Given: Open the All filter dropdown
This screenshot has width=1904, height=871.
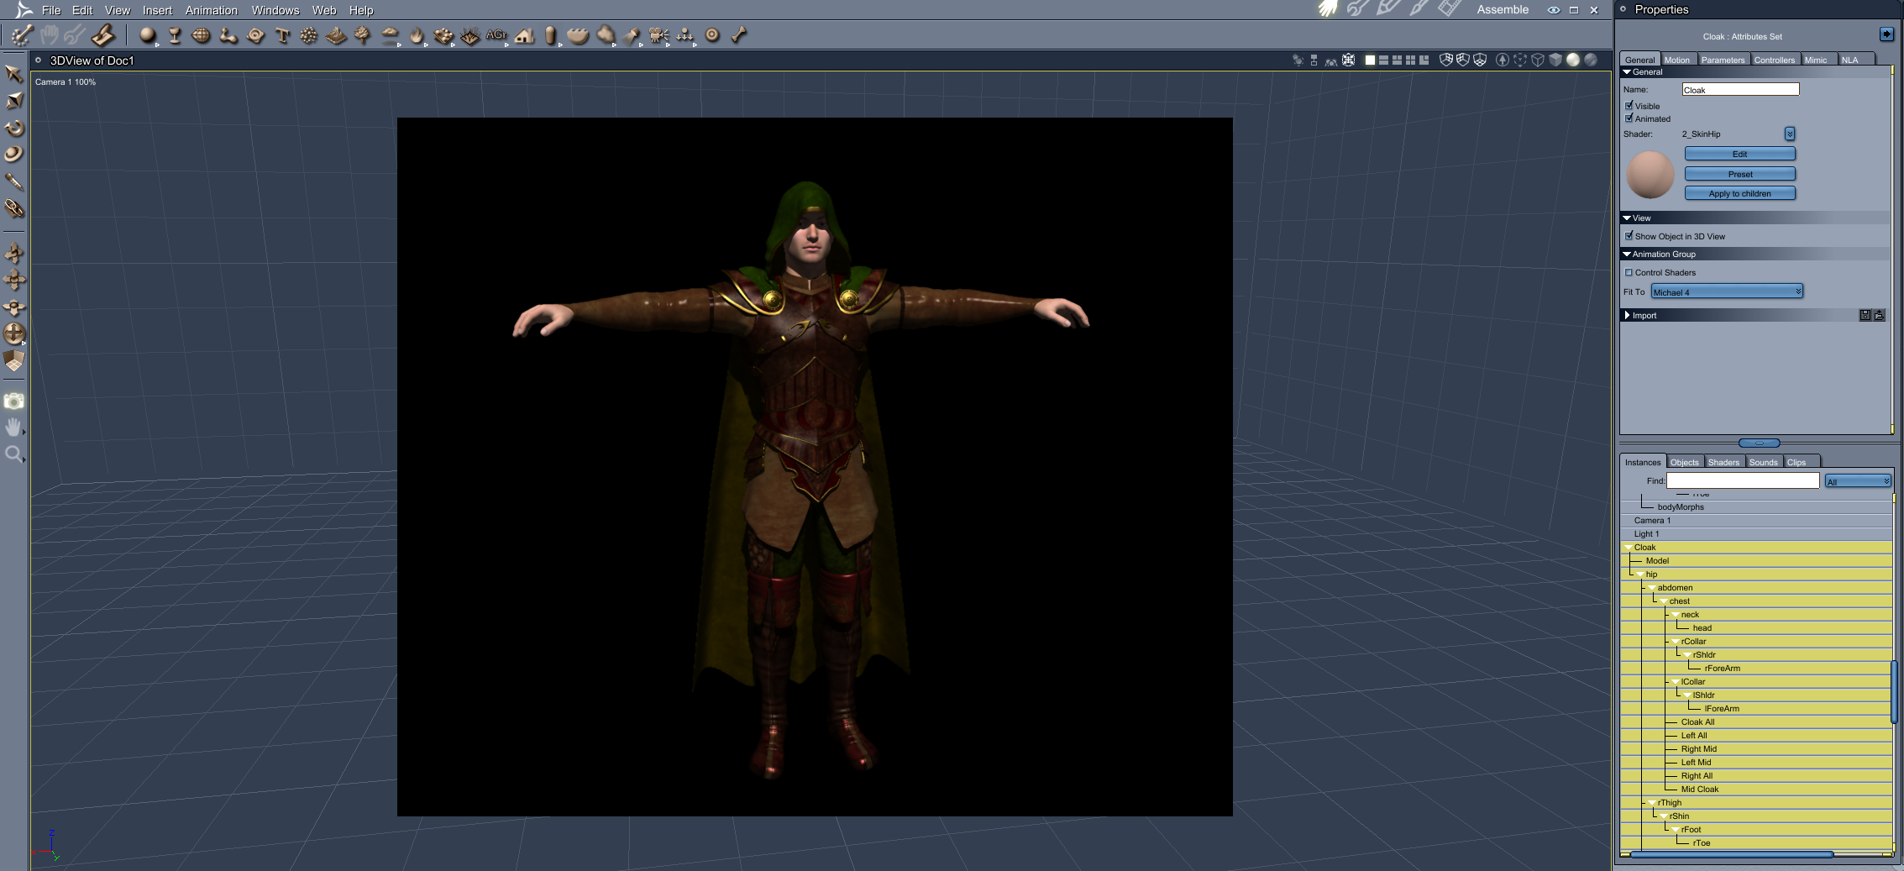Looking at the screenshot, I should [1858, 481].
